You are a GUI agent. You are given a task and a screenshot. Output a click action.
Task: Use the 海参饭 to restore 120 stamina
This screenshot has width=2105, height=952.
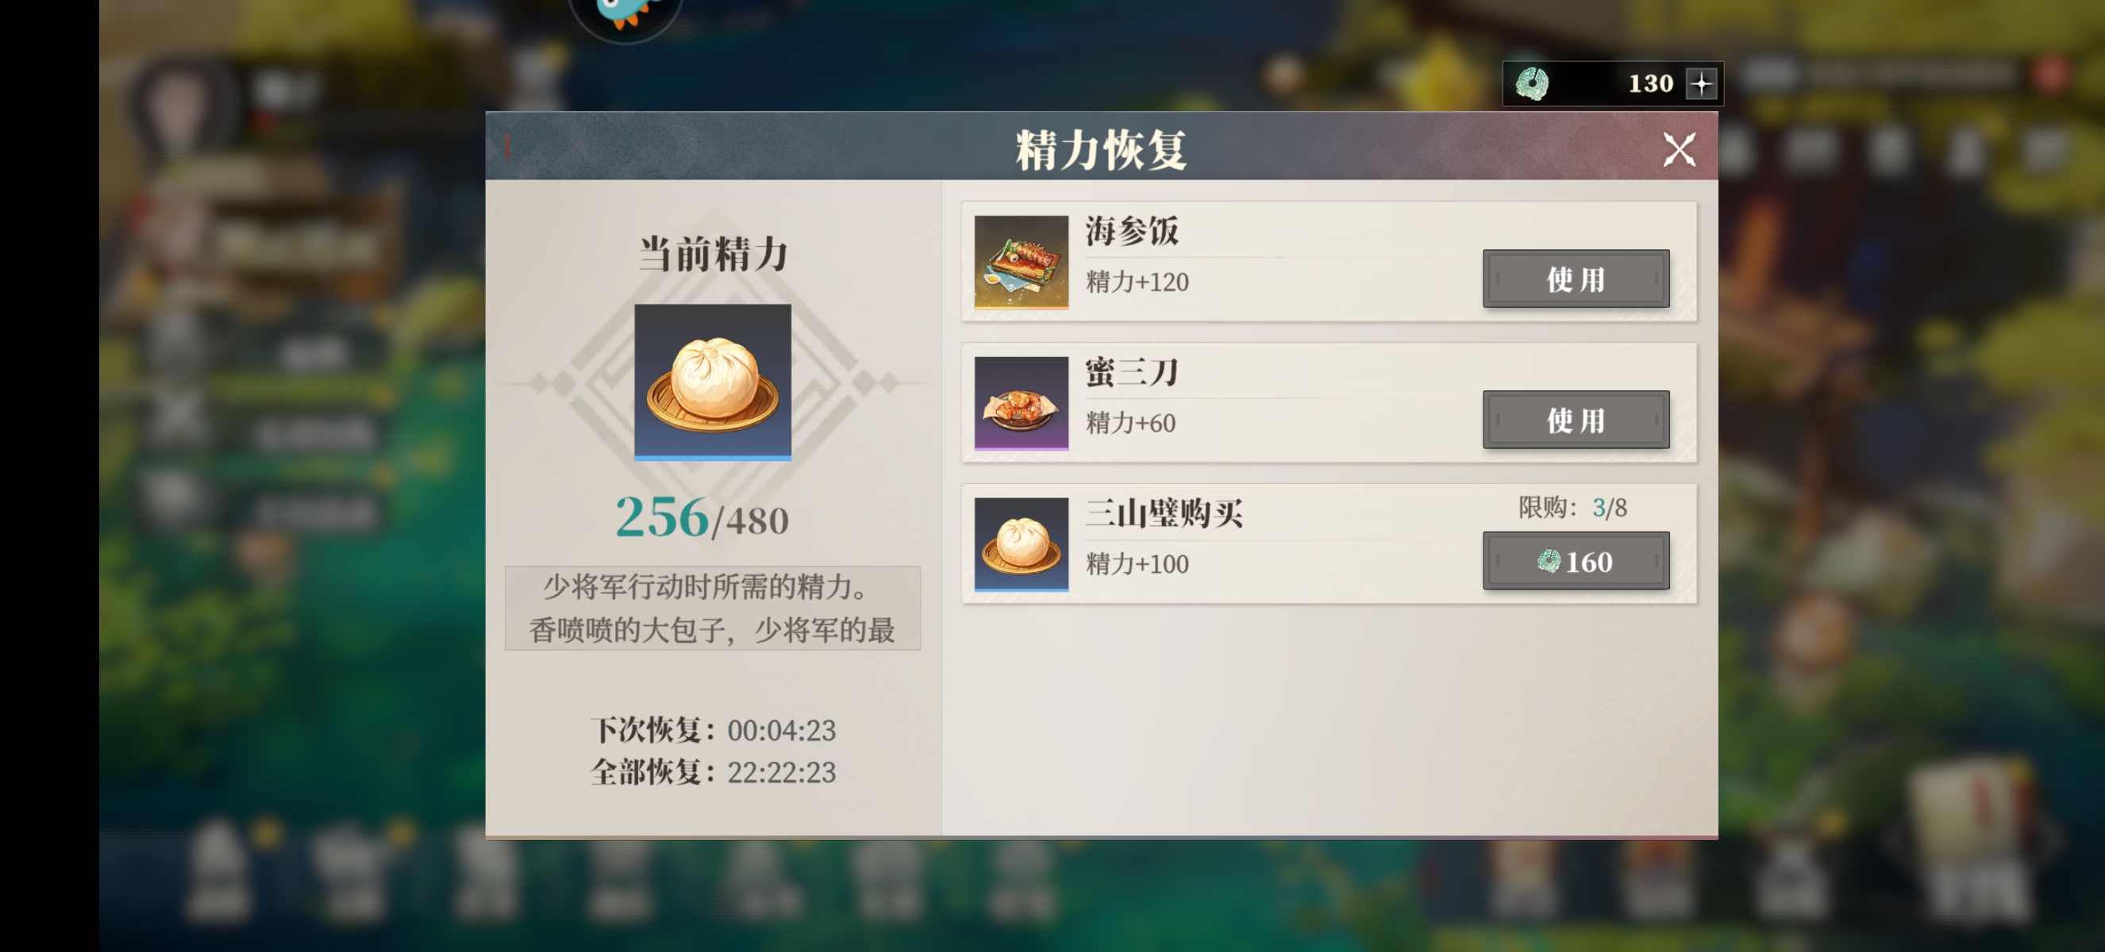1576,279
